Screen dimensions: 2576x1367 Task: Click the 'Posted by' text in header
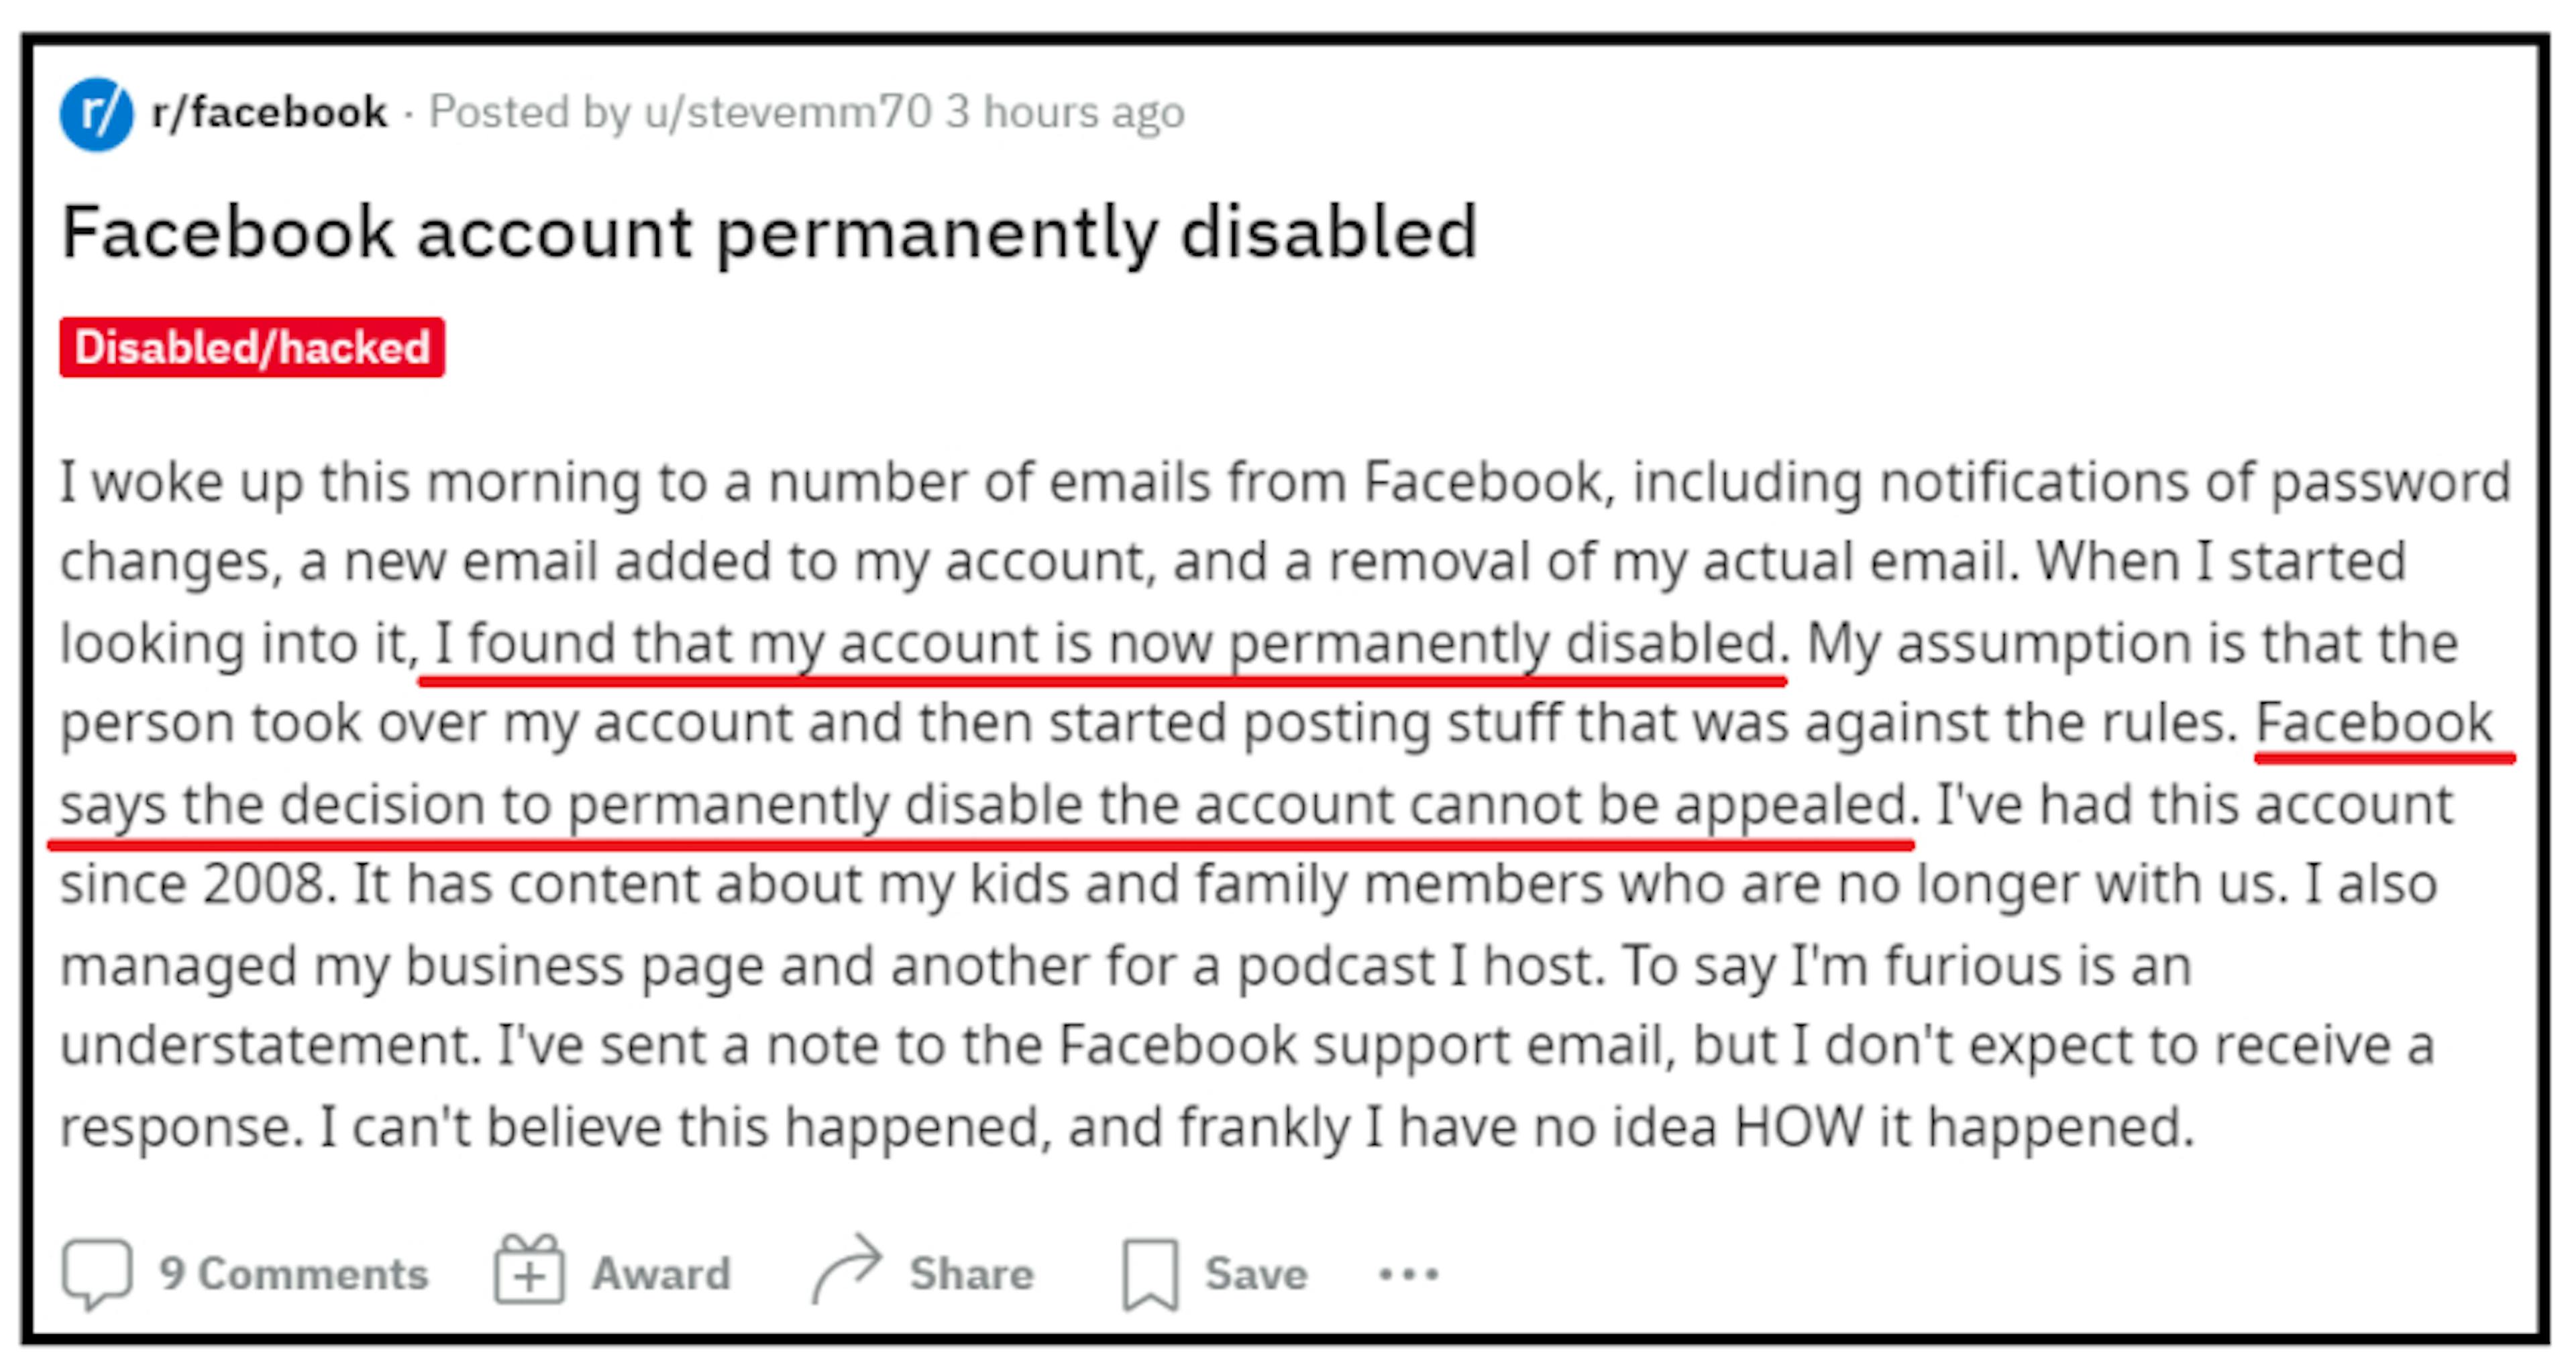tap(528, 112)
